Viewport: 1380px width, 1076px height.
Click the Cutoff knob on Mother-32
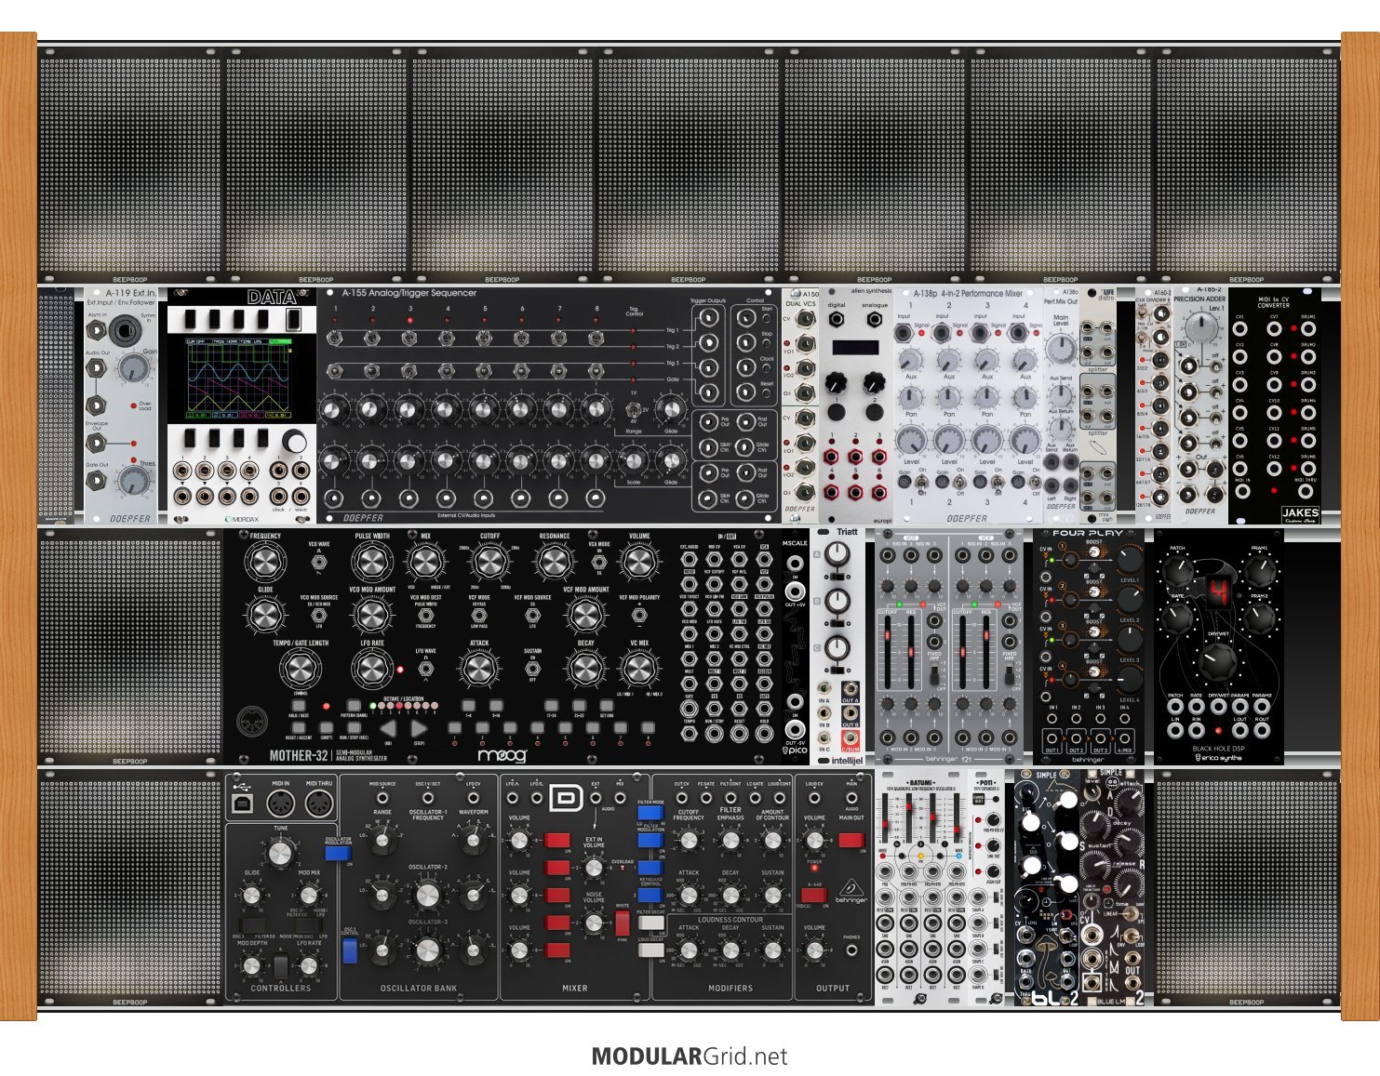(x=490, y=563)
